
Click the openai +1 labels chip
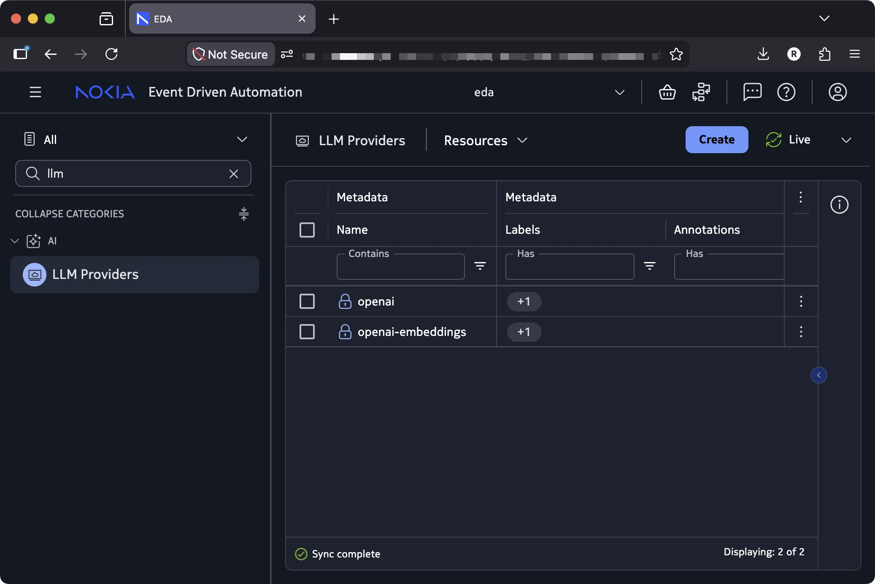pos(524,301)
